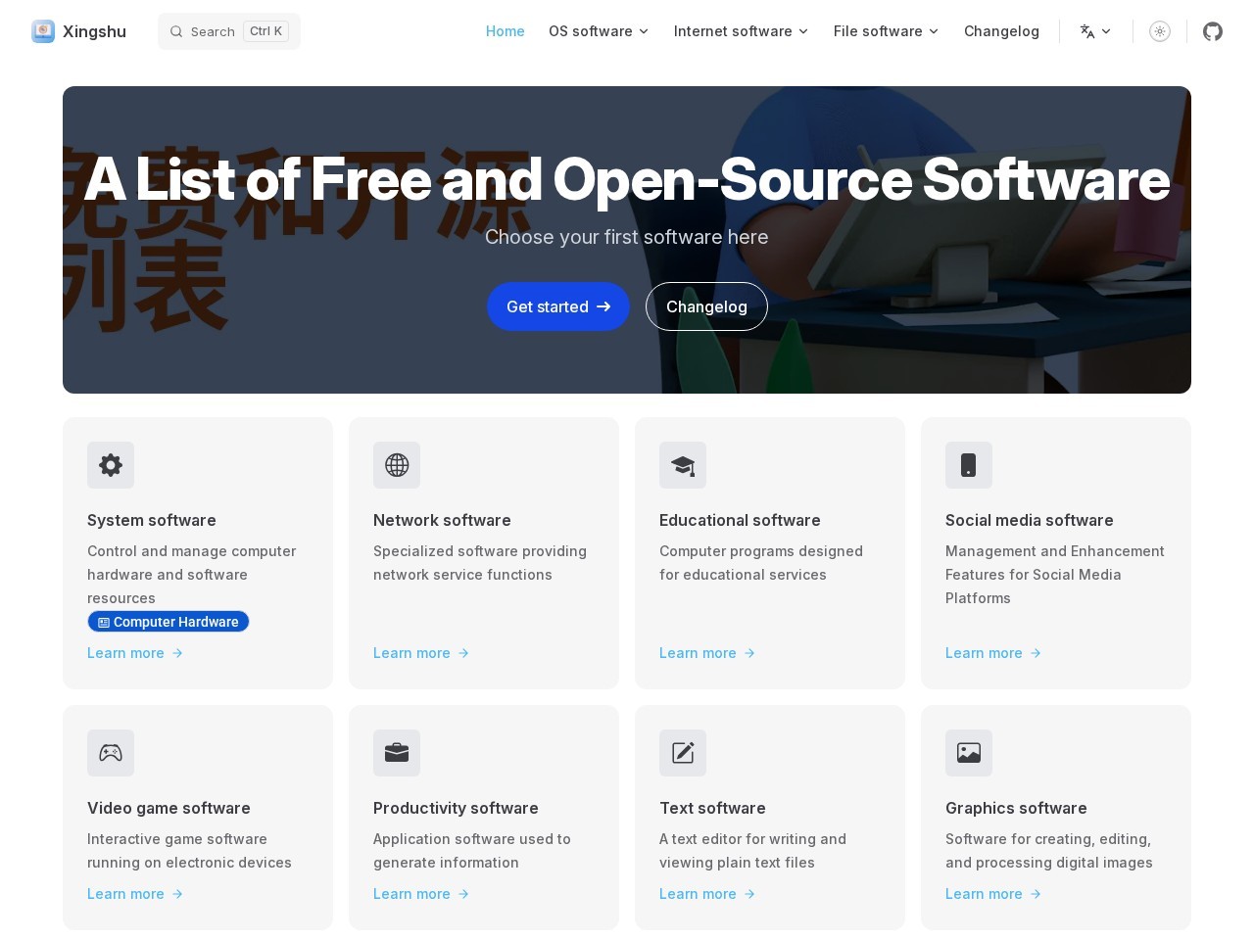The height and width of the screenshot is (940, 1254).
Task: Open the Computer Hardware badge
Action: [169, 622]
